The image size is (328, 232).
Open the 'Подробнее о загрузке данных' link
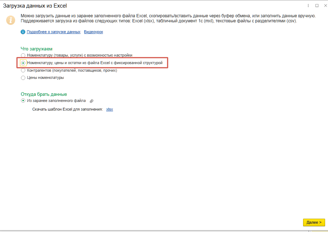point(53,32)
